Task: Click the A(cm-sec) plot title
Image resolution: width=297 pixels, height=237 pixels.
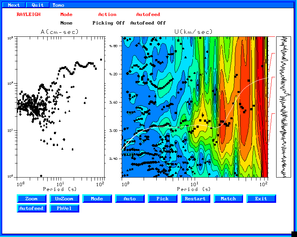Action: [60, 32]
